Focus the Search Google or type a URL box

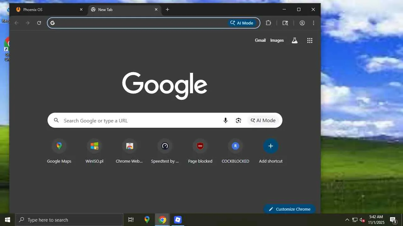coord(165,120)
